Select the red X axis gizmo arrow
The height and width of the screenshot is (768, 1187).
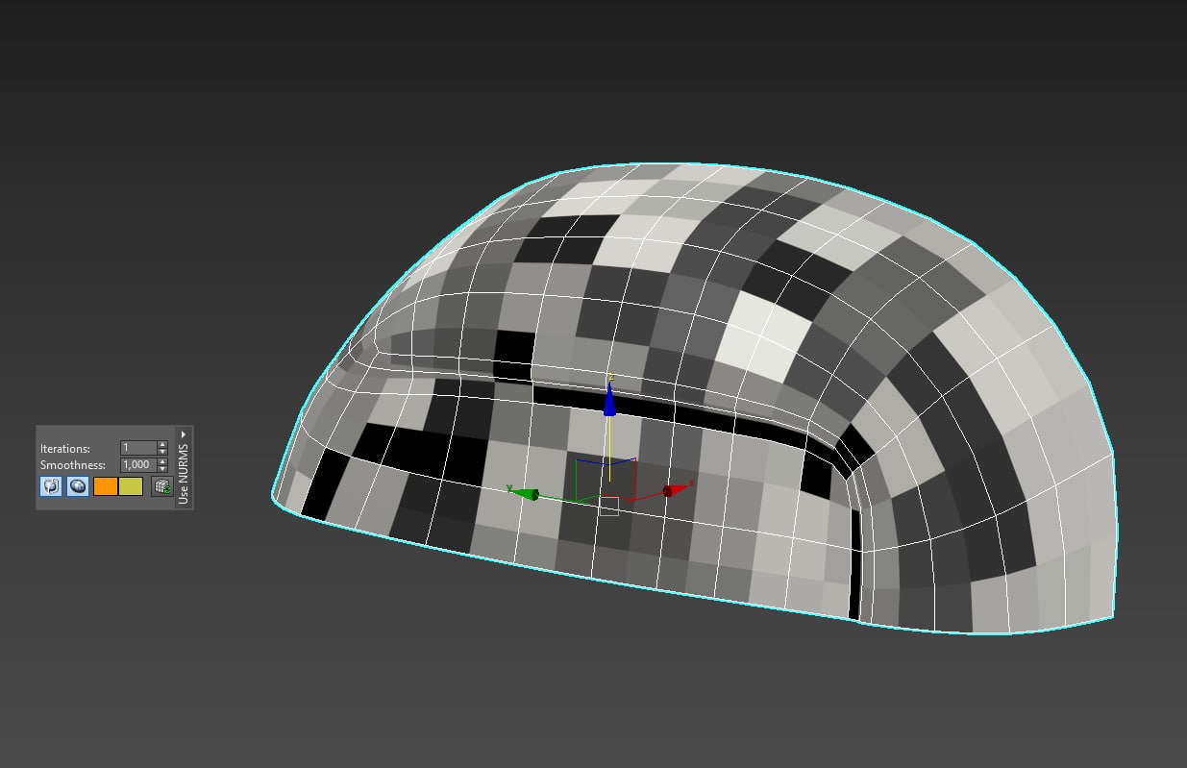[678, 490]
